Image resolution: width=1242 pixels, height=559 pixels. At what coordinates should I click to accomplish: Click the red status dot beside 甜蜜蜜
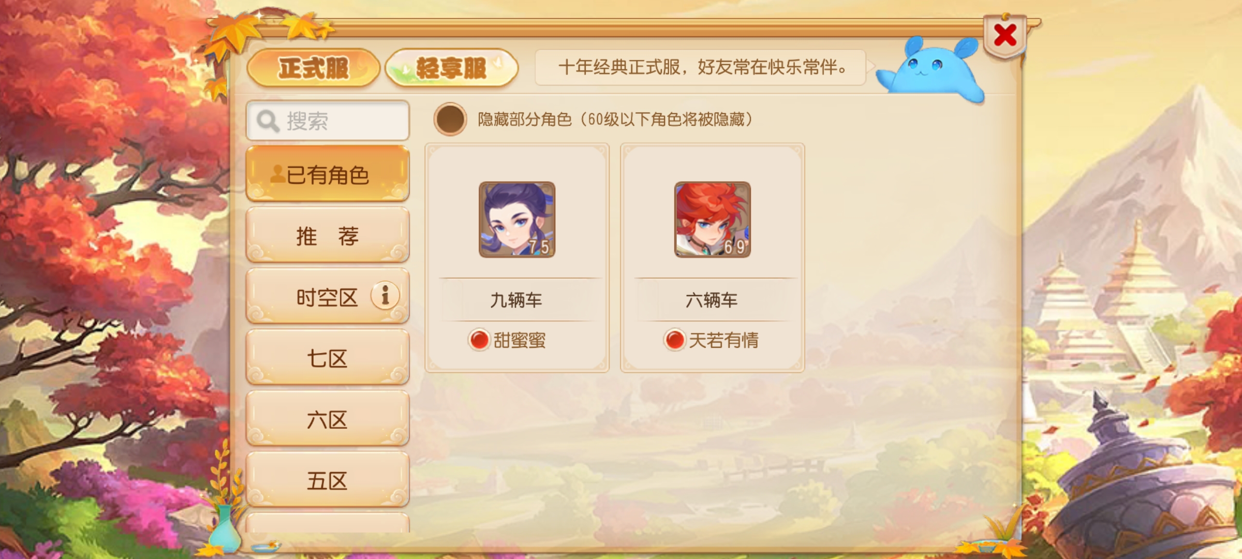(x=479, y=340)
